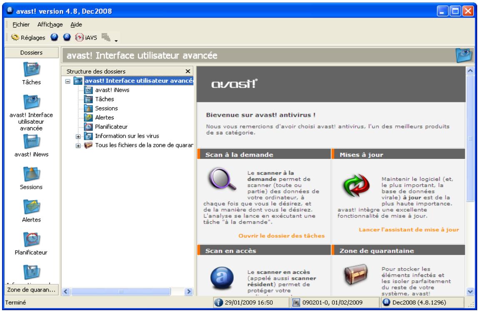The image size is (478, 311).
Task: Expand Information sur les virus node
Action: pos(78,137)
